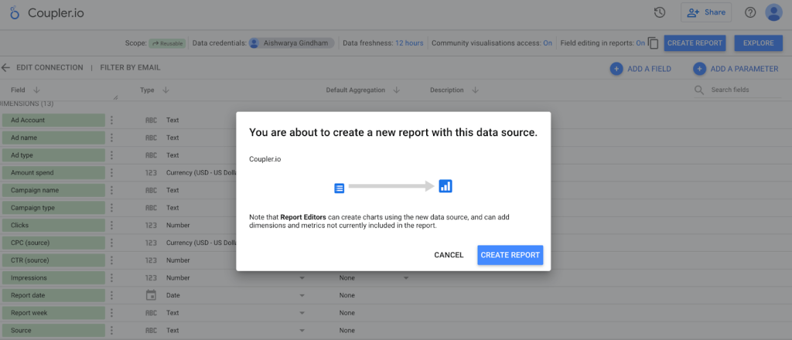Open three-dot menu for Ad Account field
The height and width of the screenshot is (340, 792).
pyautogui.click(x=111, y=120)
